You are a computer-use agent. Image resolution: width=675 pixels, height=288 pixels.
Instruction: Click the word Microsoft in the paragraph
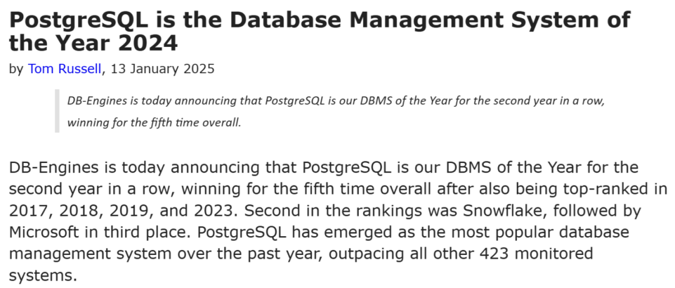(x=44, y=232)
